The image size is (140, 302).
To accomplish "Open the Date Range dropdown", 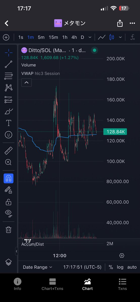I will pyautogui.click(x=38, y=267).
